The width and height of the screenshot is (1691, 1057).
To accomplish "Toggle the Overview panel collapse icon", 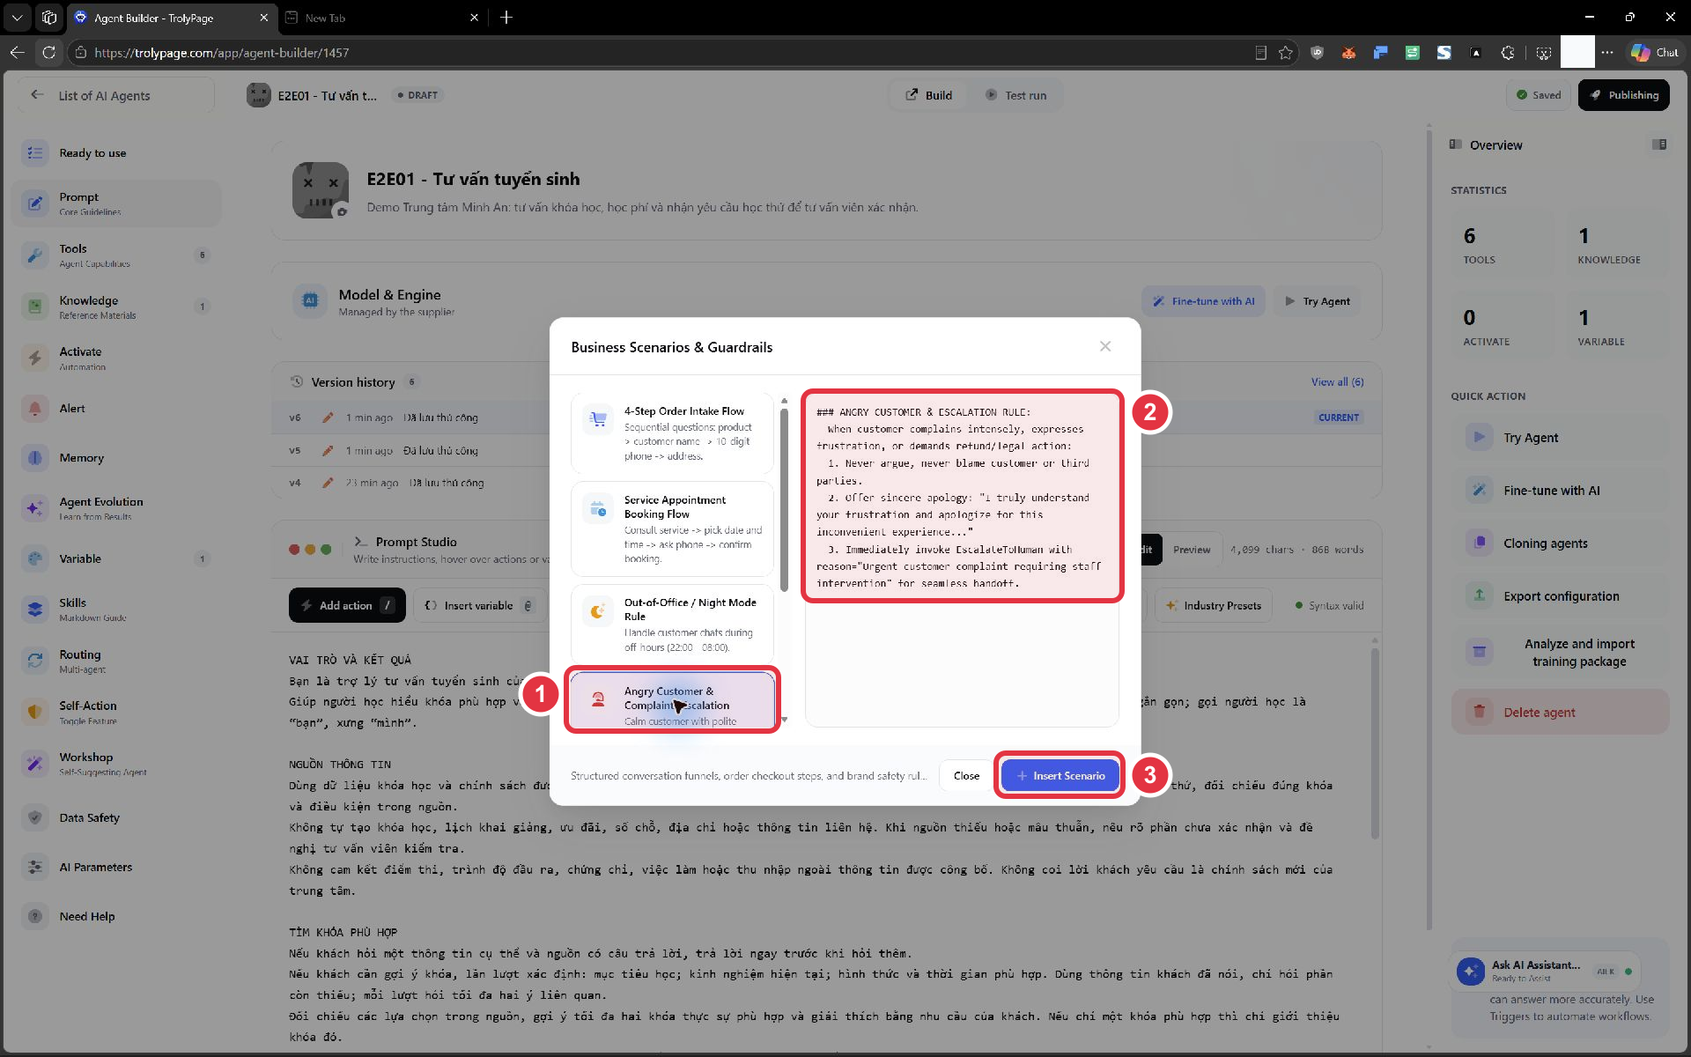I will point(1659,144).
